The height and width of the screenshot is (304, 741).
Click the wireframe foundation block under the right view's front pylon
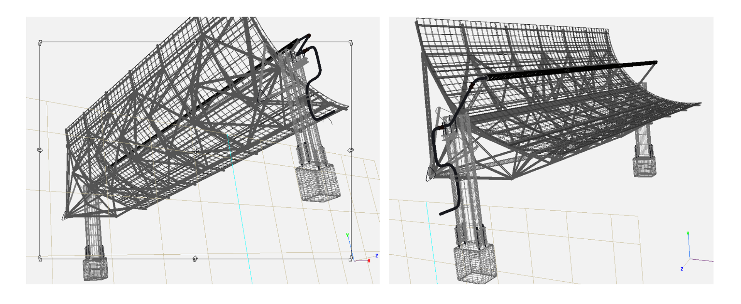tap(475, 264)
